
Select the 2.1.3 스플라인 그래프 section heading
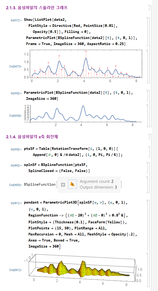(x=37, y=8)
